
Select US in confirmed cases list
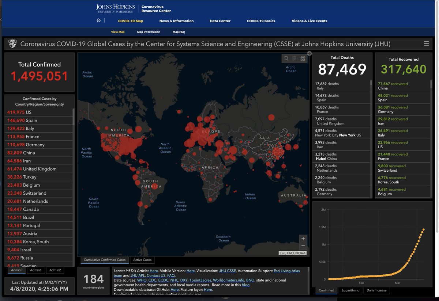(x=39, y=112)
